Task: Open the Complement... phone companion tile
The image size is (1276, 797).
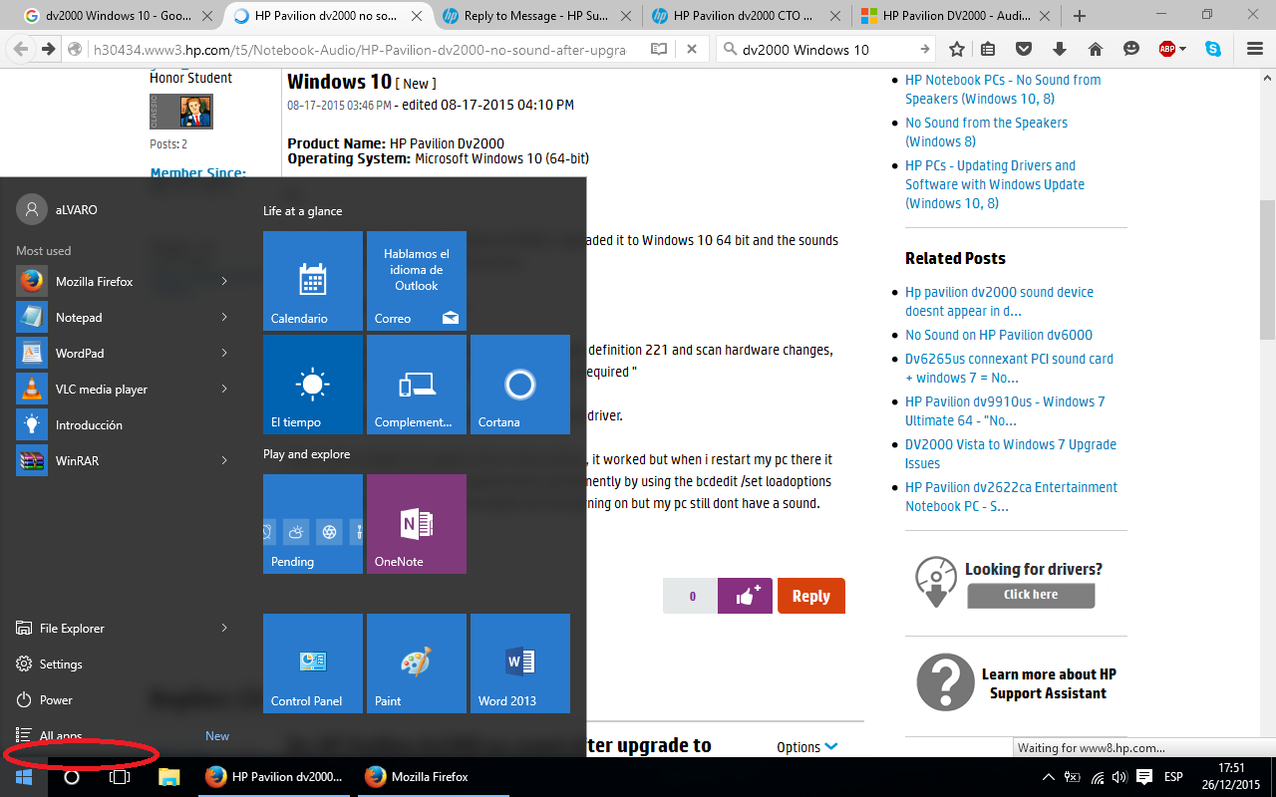Action: point(417,385)
